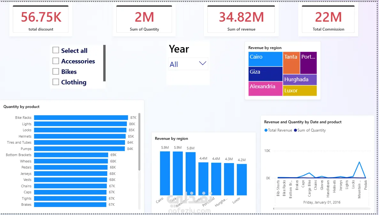Click the Friday, January 01, 2016 label
Viewport: 379px width, 215px height.
322,202
